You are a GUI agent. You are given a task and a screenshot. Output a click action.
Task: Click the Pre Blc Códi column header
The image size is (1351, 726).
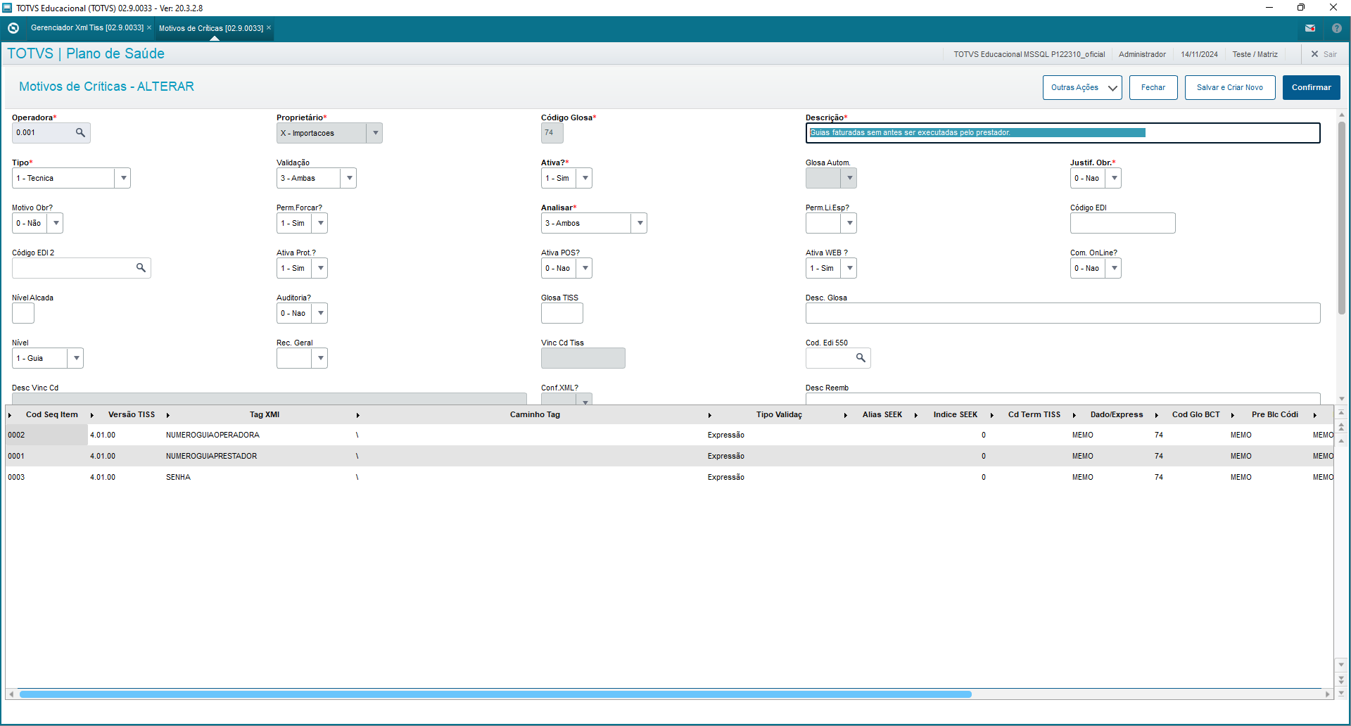point(1274,415)
